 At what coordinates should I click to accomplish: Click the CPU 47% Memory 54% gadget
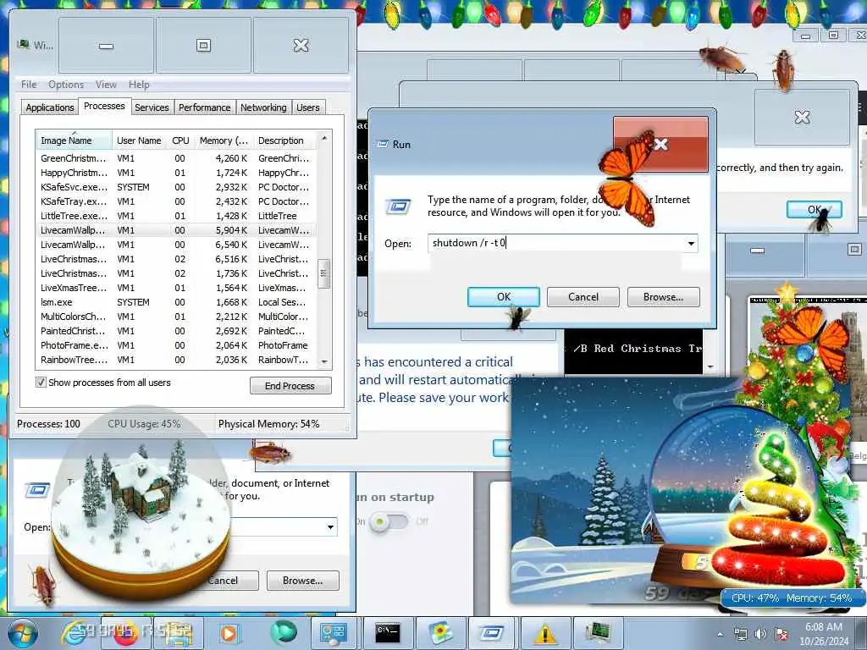coord(792,598)
